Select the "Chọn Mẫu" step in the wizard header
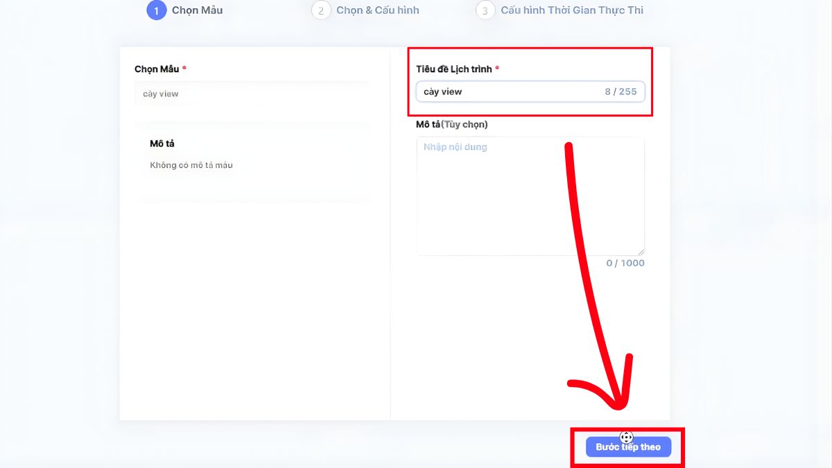Screen dimensions: 832x468 click(x=197, y=10)
